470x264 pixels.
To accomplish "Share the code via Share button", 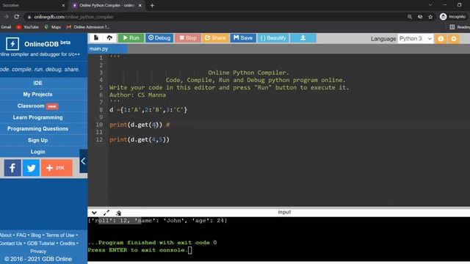I will pos(215,38).
